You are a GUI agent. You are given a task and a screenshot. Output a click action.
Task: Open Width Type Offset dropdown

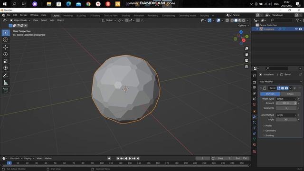point(286,99)
